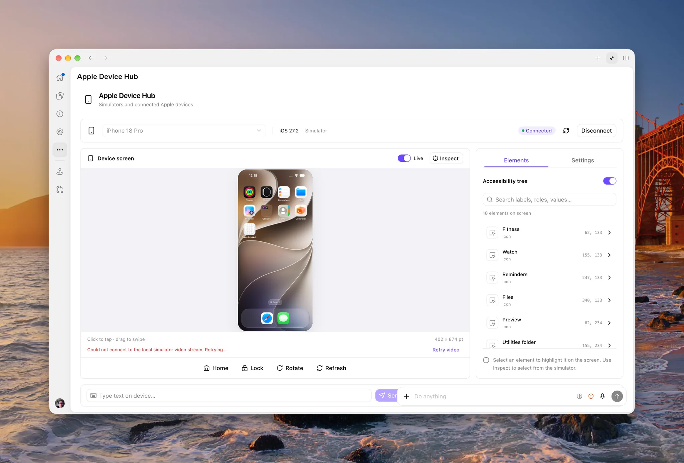Click the plus attach icon in chat bar

(x=406, y=396)
